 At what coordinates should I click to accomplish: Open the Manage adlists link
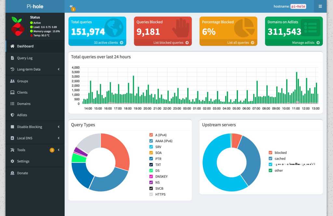(x=305, y=43)
